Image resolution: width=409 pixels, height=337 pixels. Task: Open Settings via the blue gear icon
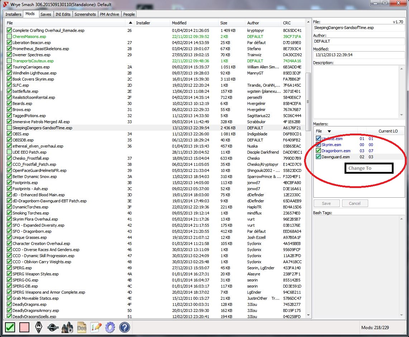point(110,327)
